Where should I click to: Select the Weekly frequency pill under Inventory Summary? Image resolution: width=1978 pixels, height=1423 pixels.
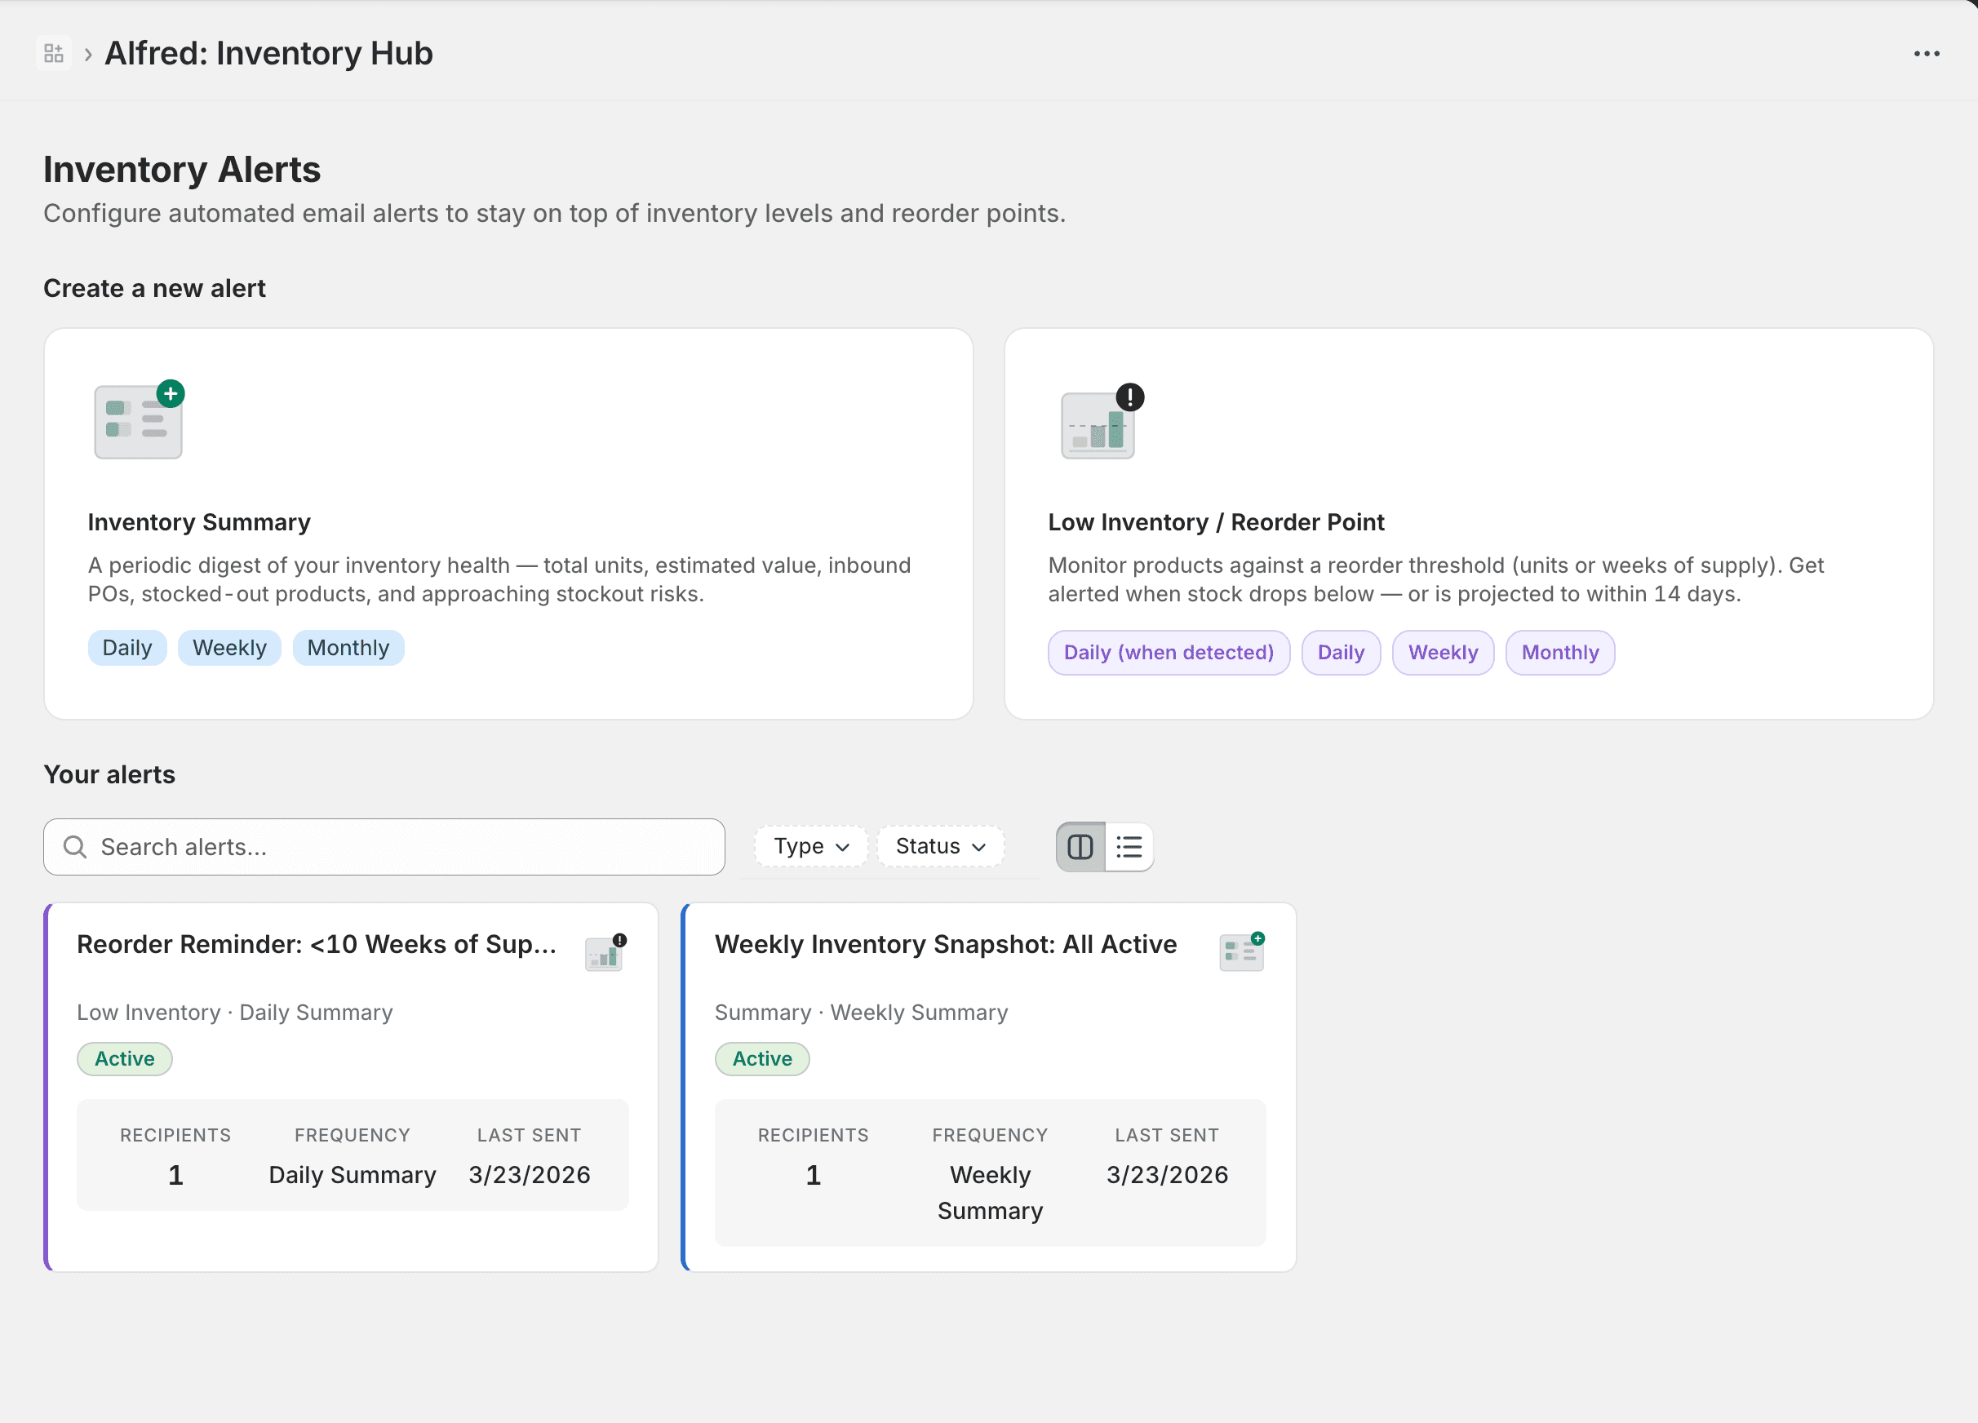(229, 647)
